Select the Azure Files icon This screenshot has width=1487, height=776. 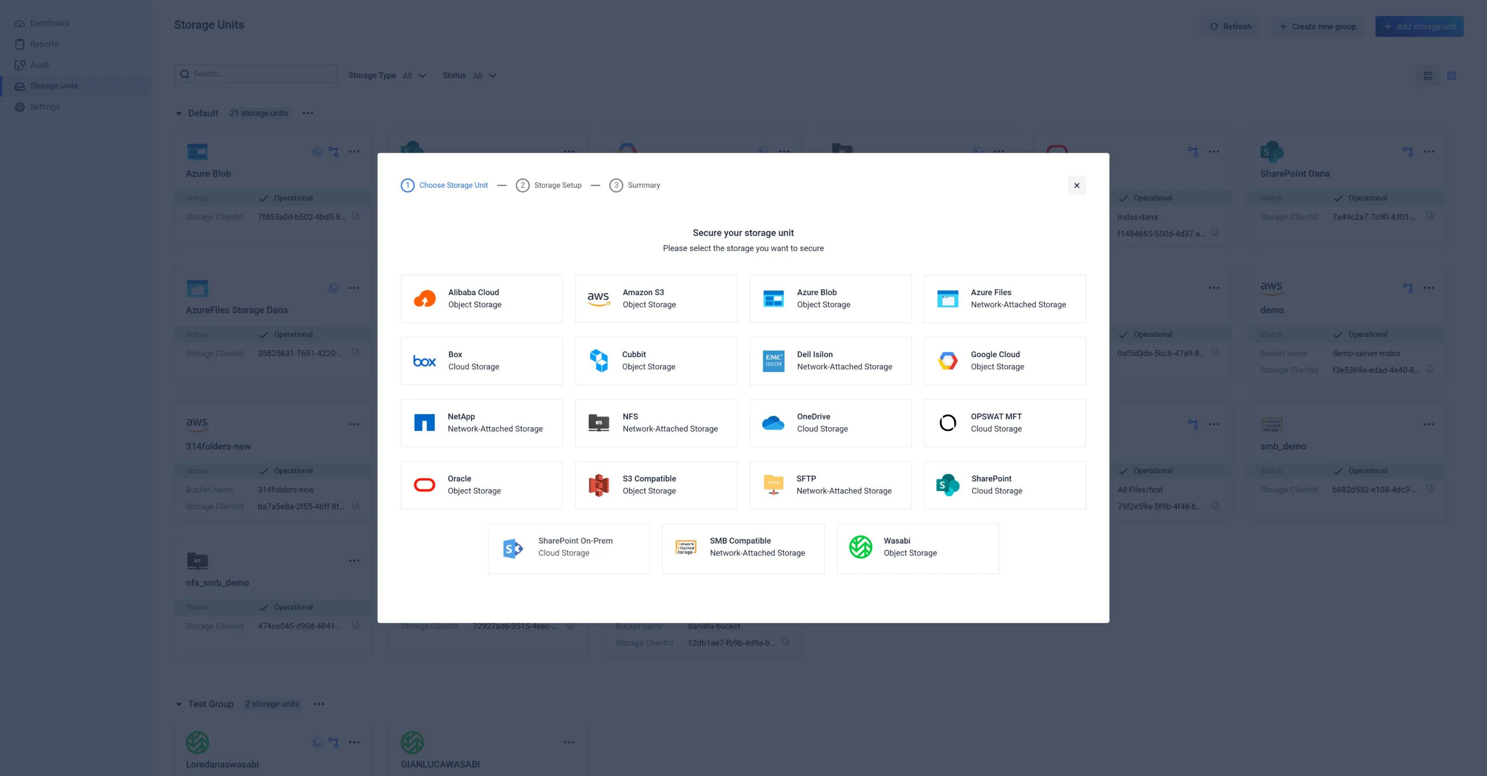(948, 298)
